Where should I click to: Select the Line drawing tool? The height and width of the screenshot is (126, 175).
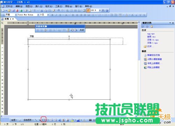pos(36,120)
